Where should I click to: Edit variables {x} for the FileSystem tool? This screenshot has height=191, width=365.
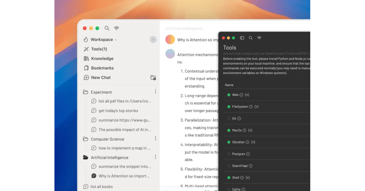[257, 107]
